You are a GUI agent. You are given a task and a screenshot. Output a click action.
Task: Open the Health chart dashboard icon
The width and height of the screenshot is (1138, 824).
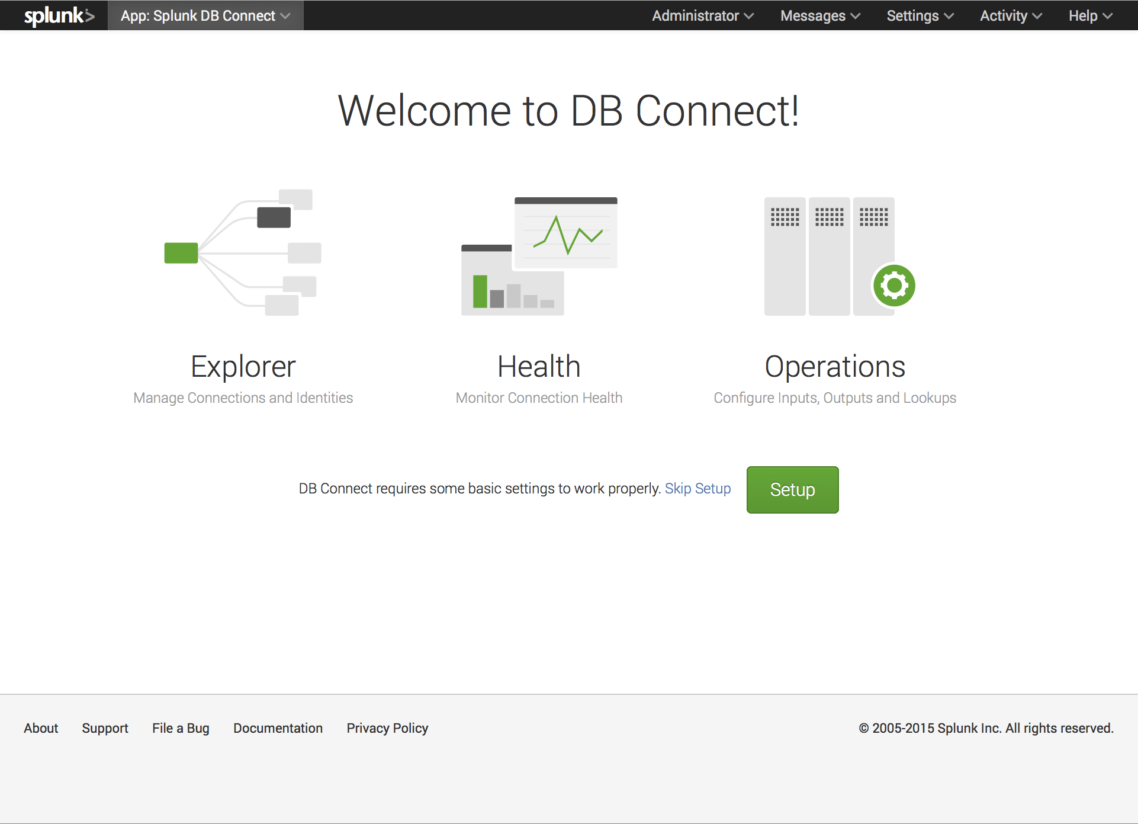539,256
